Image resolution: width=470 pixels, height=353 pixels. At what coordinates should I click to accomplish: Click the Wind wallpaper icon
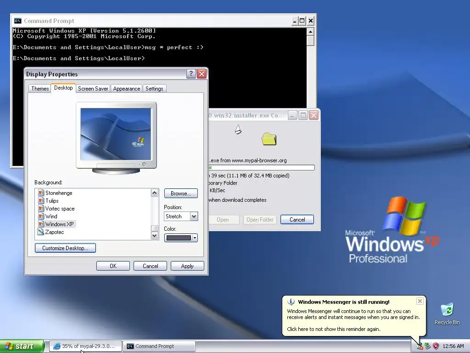[x=41, y=216]
